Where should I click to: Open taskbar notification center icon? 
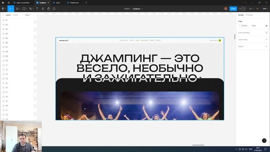pyautogui.click(x=265, y=149)
